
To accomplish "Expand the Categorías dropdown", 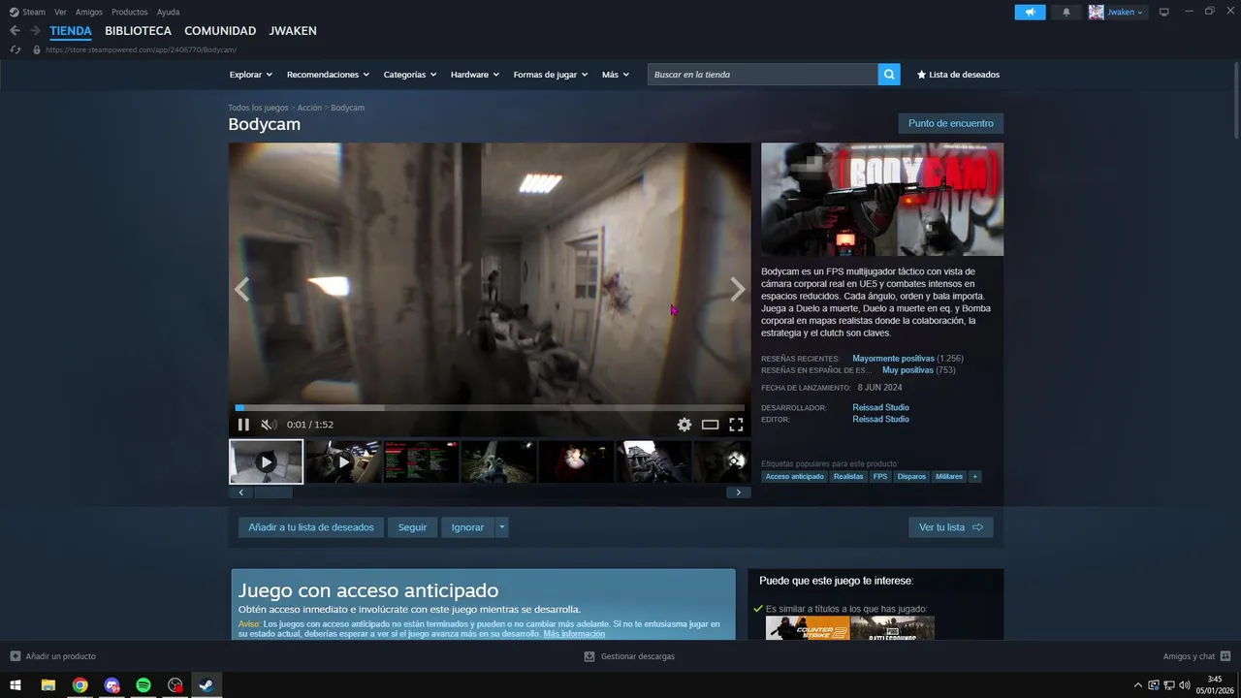I will (410, 75).
